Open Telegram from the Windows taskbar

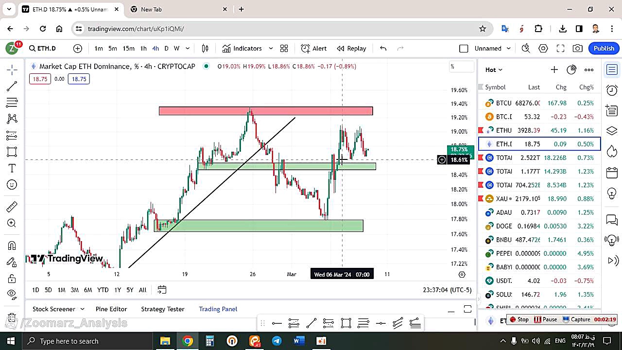click(276, 341)
